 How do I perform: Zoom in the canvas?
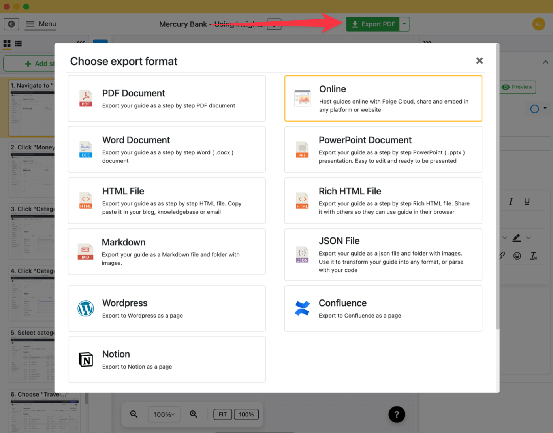click(x=194, y=414)
